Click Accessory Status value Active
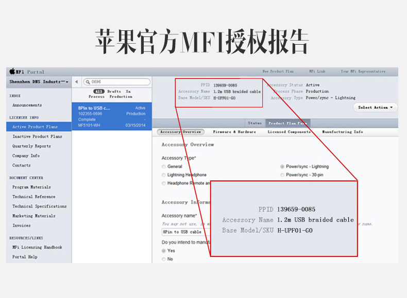 pos(313,85)
